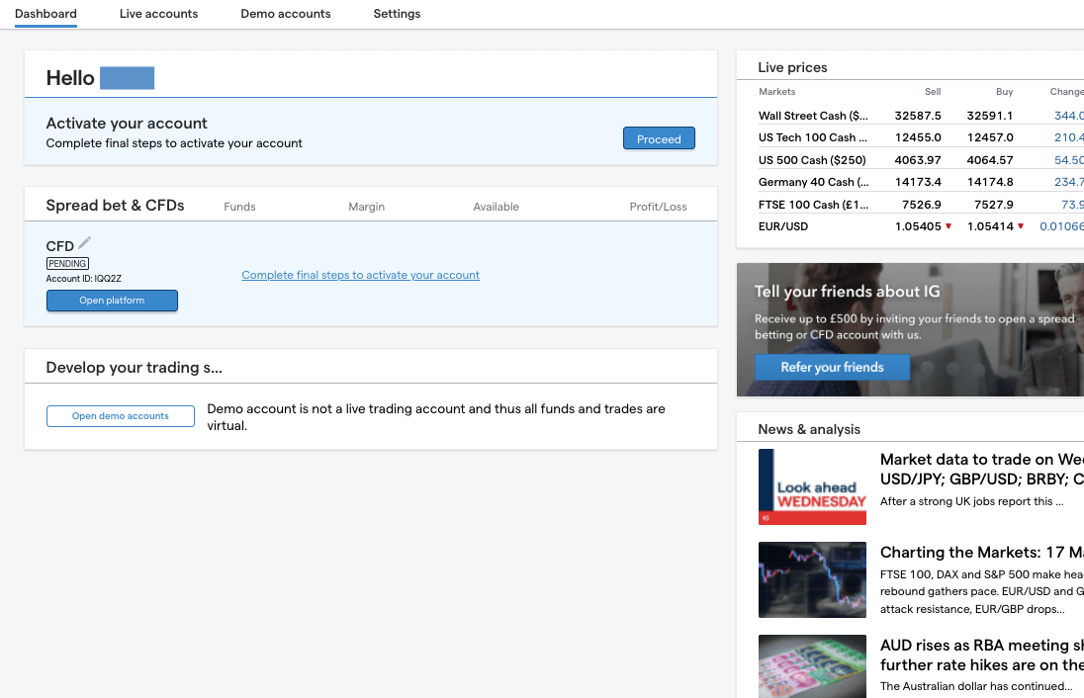Image resolution: width=1084 pixels, height=698 pixels.
Task: Read 'Charting the Markets' article headline
Action: (982, 553)
